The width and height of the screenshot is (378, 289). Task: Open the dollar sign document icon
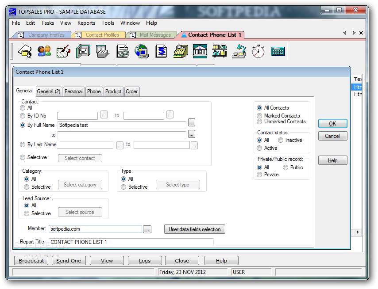coord(161,51)
